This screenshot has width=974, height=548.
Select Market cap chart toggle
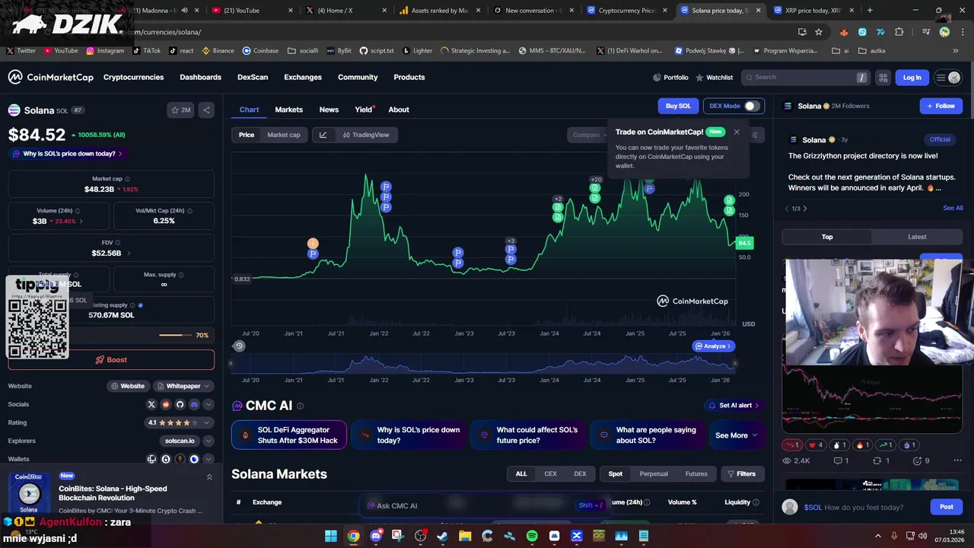(x=284, y=135)
